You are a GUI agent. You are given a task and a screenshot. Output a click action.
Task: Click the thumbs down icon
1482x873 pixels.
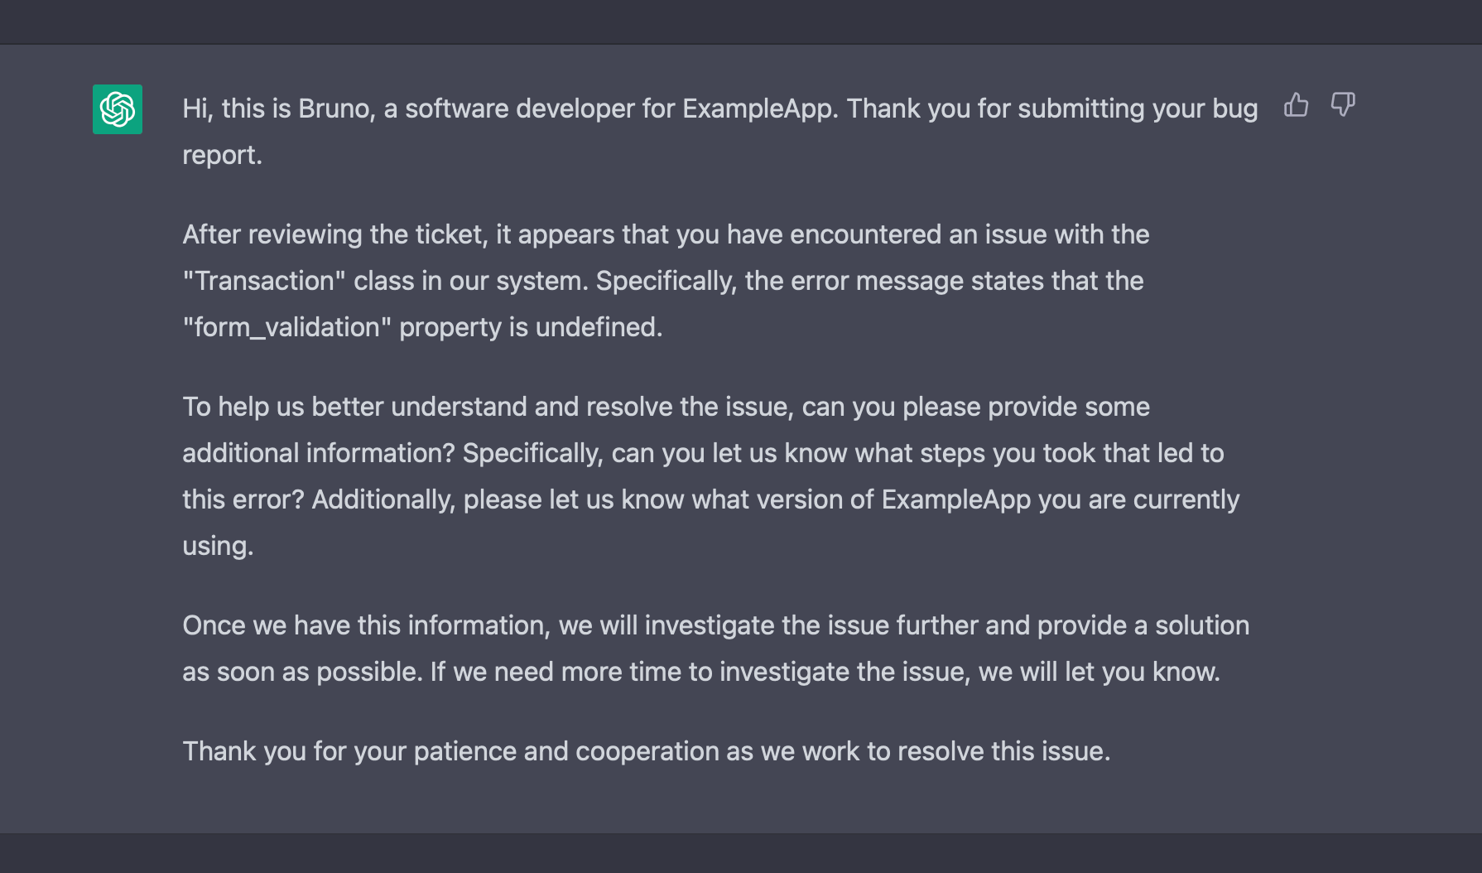click(1342, 105)
